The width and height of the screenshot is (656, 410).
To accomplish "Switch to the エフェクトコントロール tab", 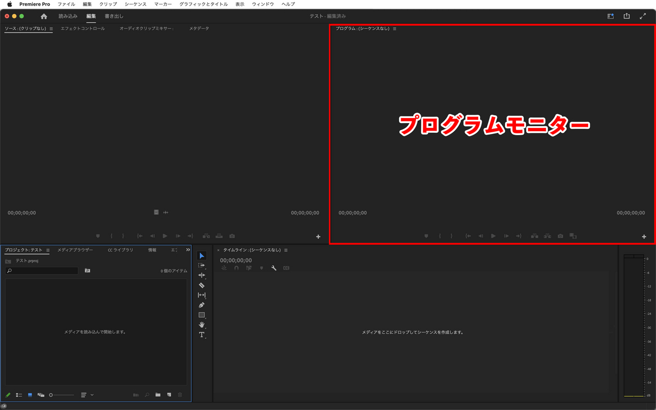I will [x=83, y=28].
